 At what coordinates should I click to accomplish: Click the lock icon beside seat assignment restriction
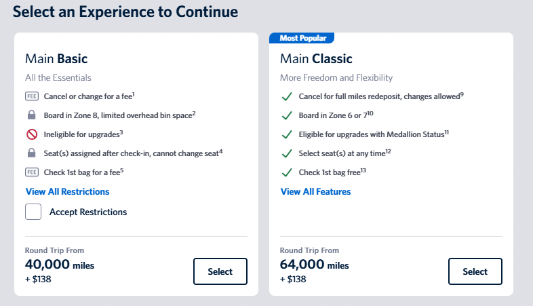pos(32,153)
